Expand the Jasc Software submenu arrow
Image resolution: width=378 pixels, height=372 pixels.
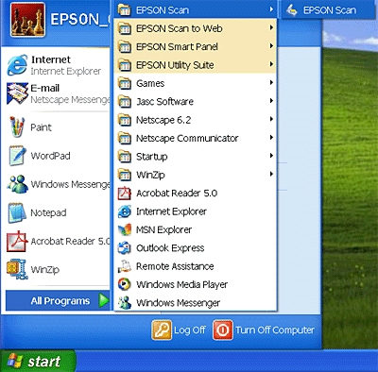[271, 101]
